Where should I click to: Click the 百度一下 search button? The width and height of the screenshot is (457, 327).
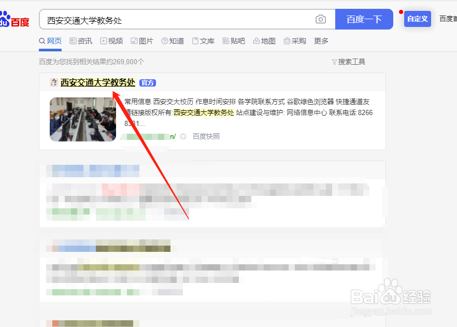[x=364, y=19]
